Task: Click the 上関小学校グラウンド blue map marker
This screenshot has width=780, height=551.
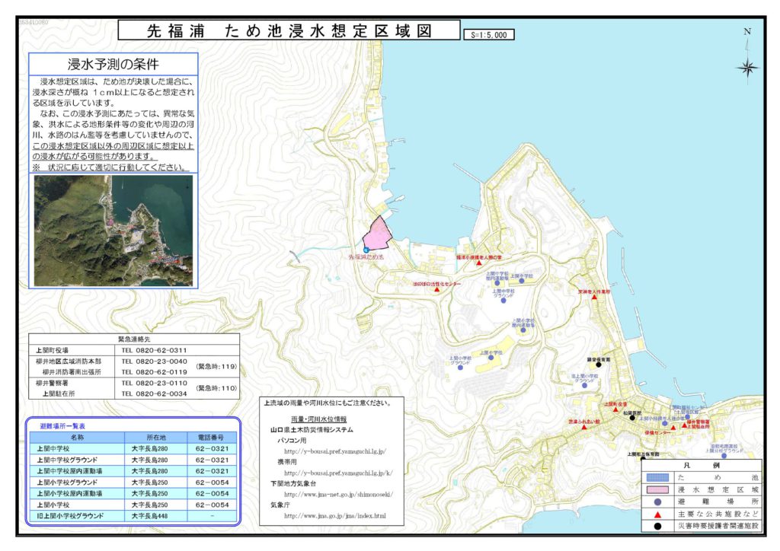Action: [460, 368]
